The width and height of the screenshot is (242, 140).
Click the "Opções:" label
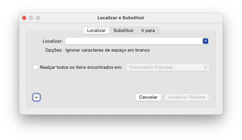[x=54, y=50]
